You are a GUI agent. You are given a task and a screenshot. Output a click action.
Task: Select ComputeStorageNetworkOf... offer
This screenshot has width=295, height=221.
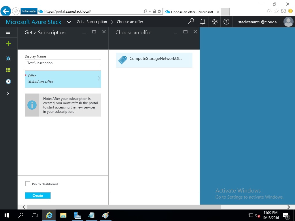click(x=154, y=60)
